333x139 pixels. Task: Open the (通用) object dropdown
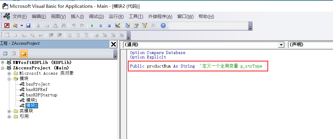coord(281,45)
